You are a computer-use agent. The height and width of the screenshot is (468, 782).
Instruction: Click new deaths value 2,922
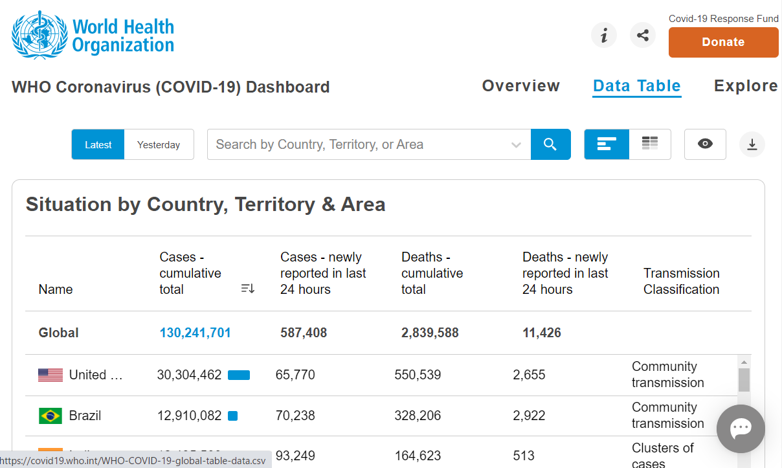530,416
